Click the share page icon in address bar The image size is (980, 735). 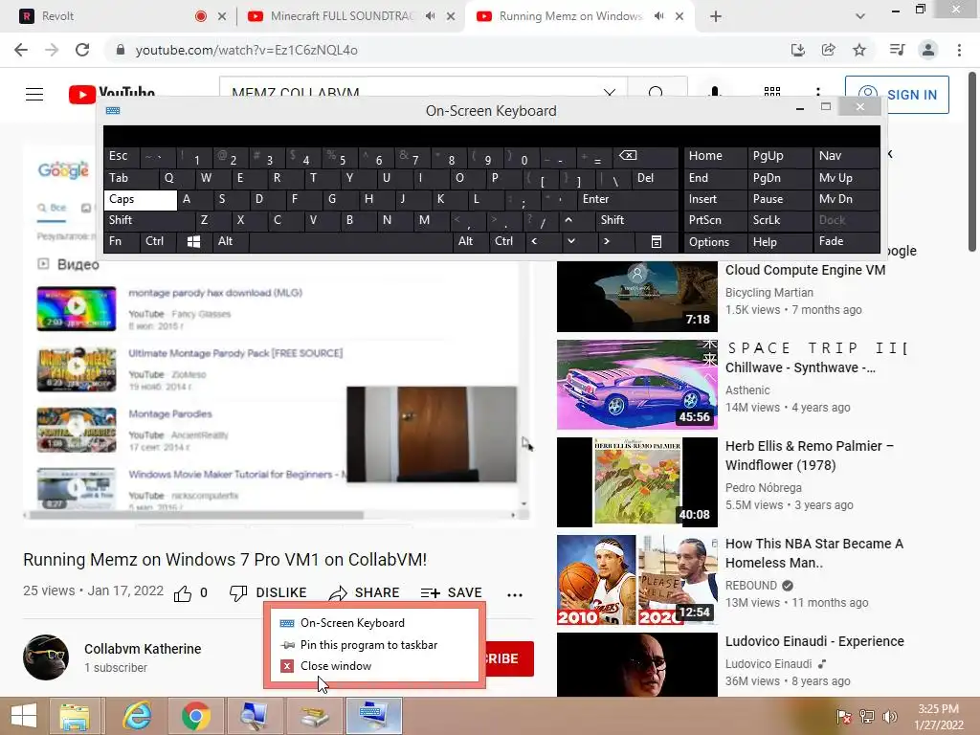(x=829, y=50)
